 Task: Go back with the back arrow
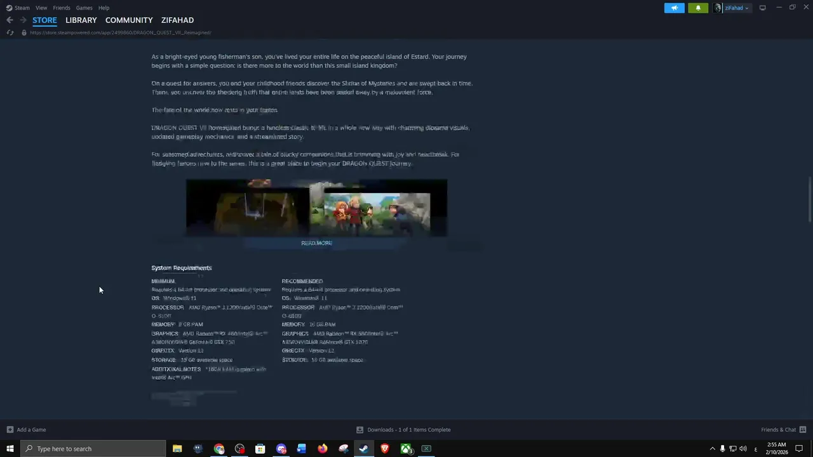[10, 20]
